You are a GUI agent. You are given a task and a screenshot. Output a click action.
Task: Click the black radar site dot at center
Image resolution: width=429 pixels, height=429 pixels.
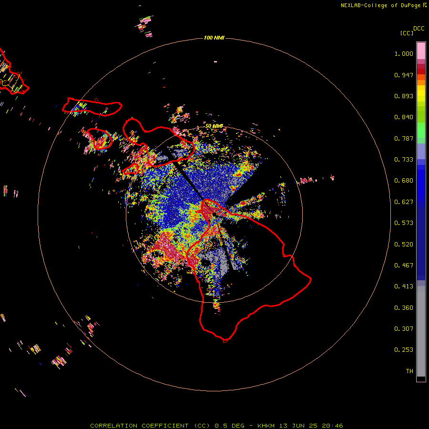click(x=214, y=215)
